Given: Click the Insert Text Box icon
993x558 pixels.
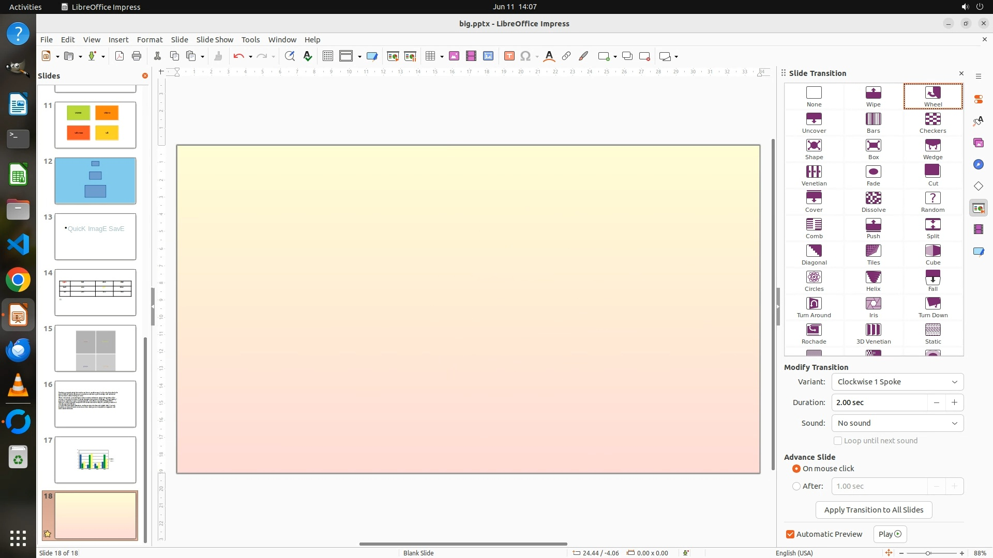Looking at the screenshot, I should click(509, 56).
